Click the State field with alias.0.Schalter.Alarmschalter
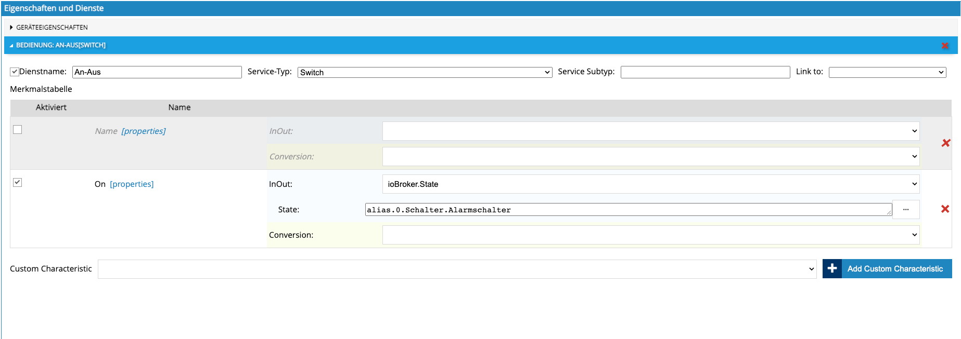The height and width of the screenshot is (339, 961). [628, 210]
